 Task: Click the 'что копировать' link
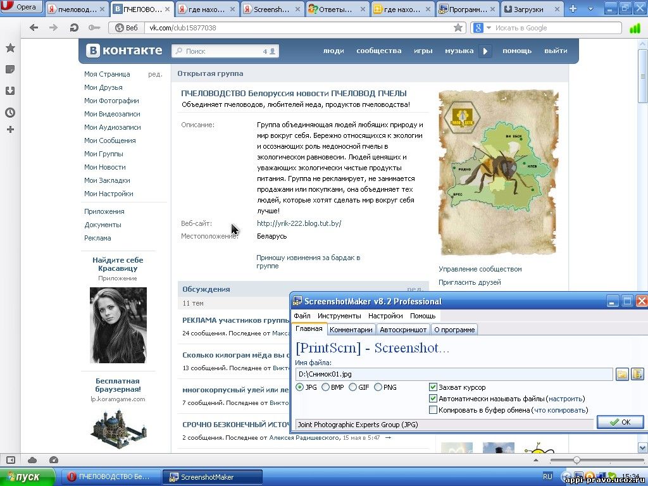(560, 410)
